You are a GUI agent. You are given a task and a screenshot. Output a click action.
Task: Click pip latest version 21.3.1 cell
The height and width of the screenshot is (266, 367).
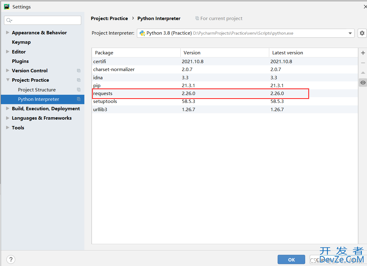click(x=277, y=86)
